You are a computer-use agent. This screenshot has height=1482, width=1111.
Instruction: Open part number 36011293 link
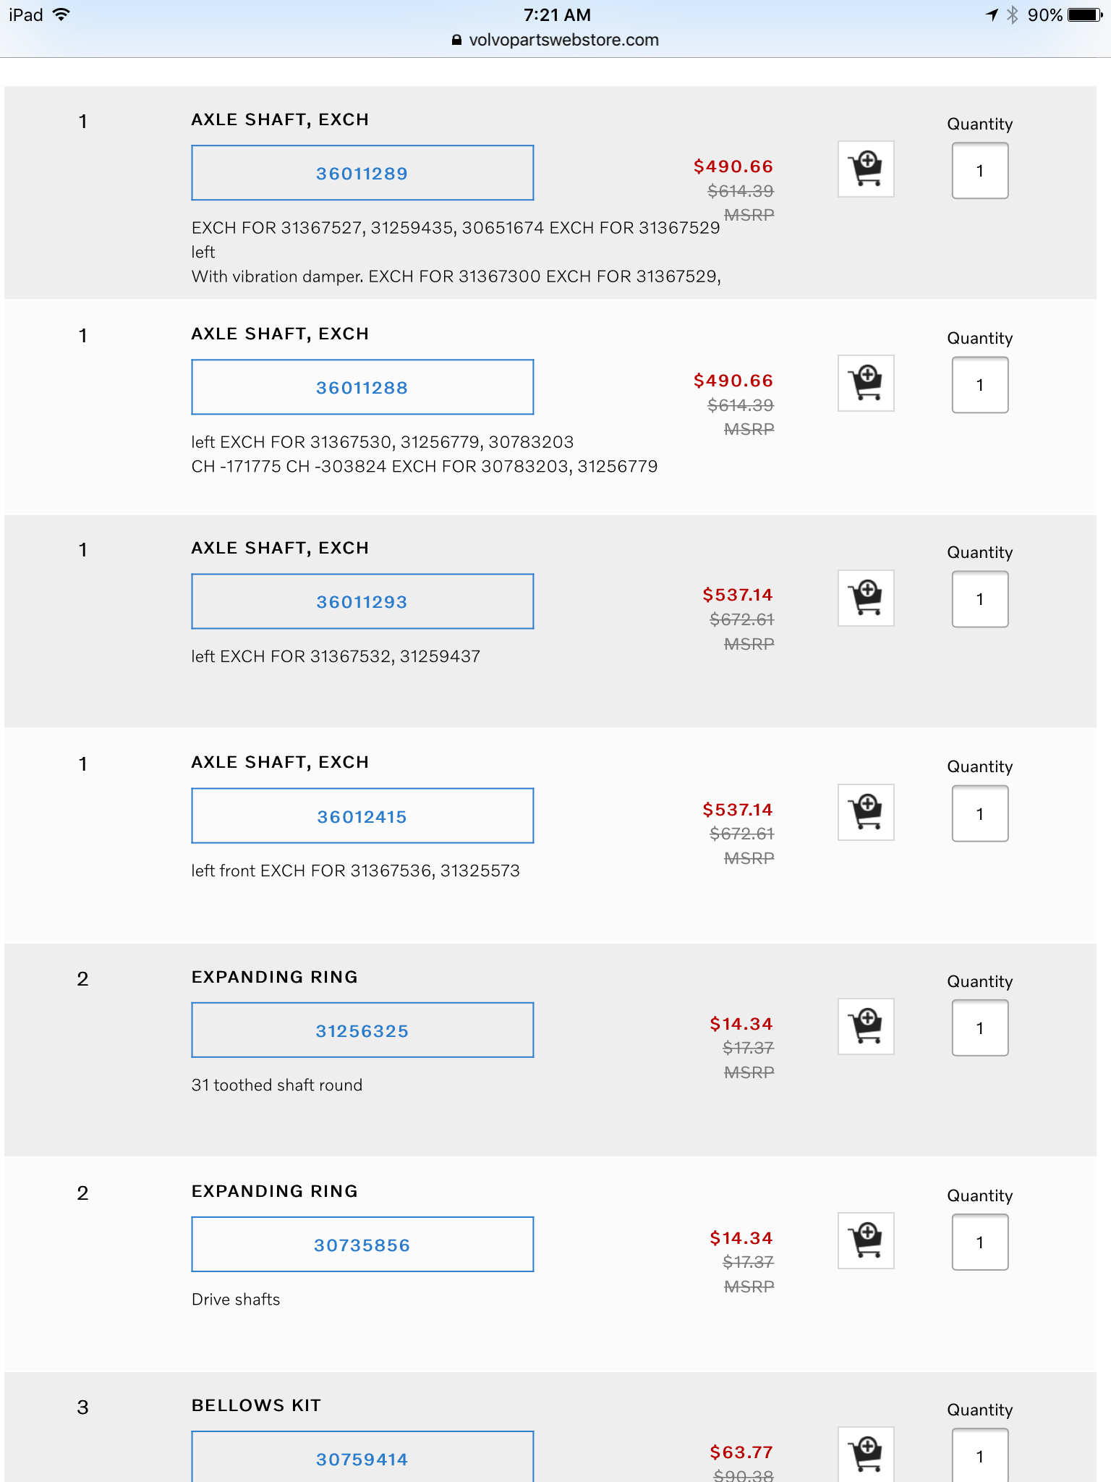[x=362, y=601]
